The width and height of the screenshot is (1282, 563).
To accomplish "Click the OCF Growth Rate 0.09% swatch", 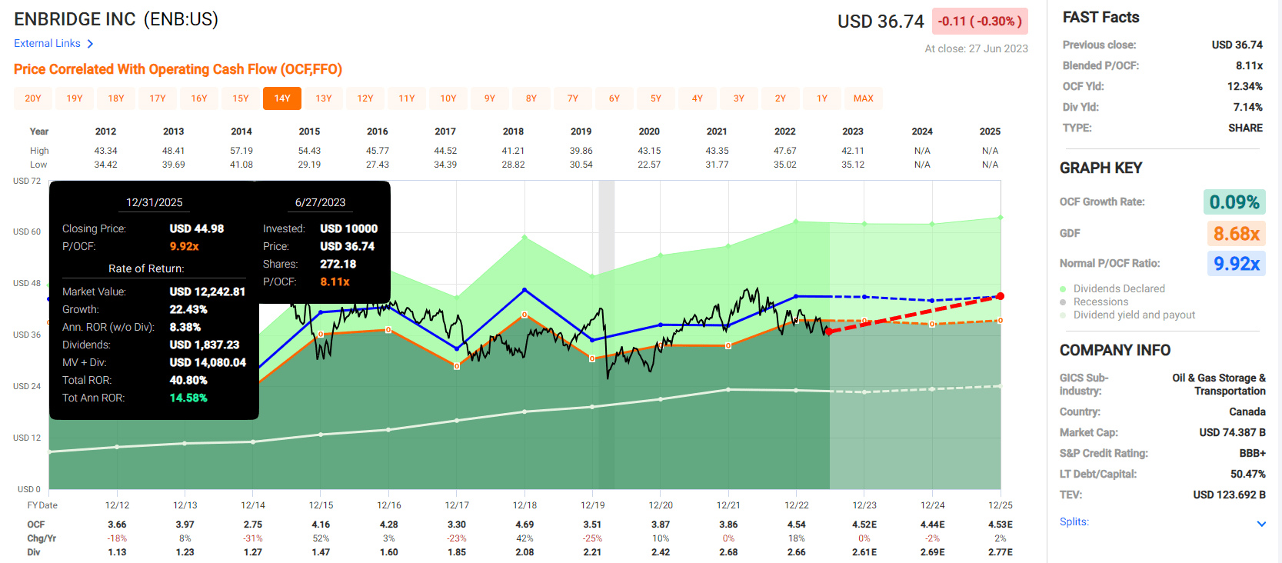I will tap(1234, 202).
